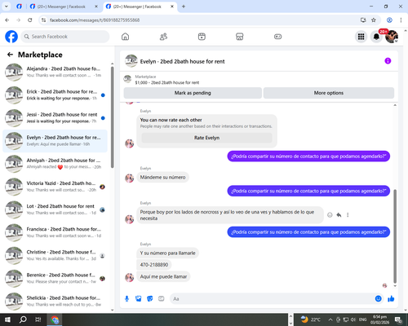Open the emoji picker in message box
This screenshot has height=326, width=408.
click(x=378, y=299)
